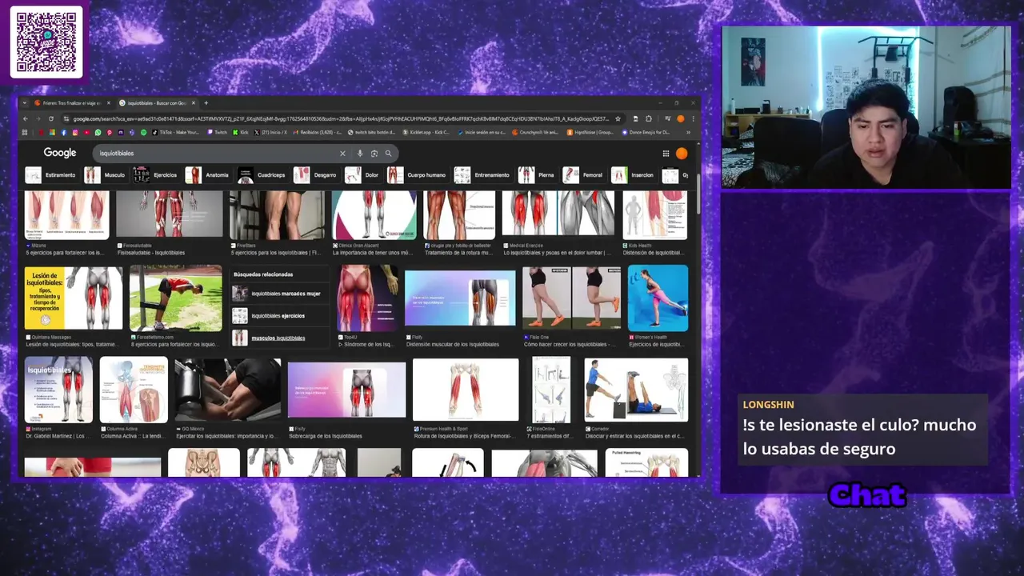Go back with the browser back arrow

pyautogui.click(x=26, y=118)
